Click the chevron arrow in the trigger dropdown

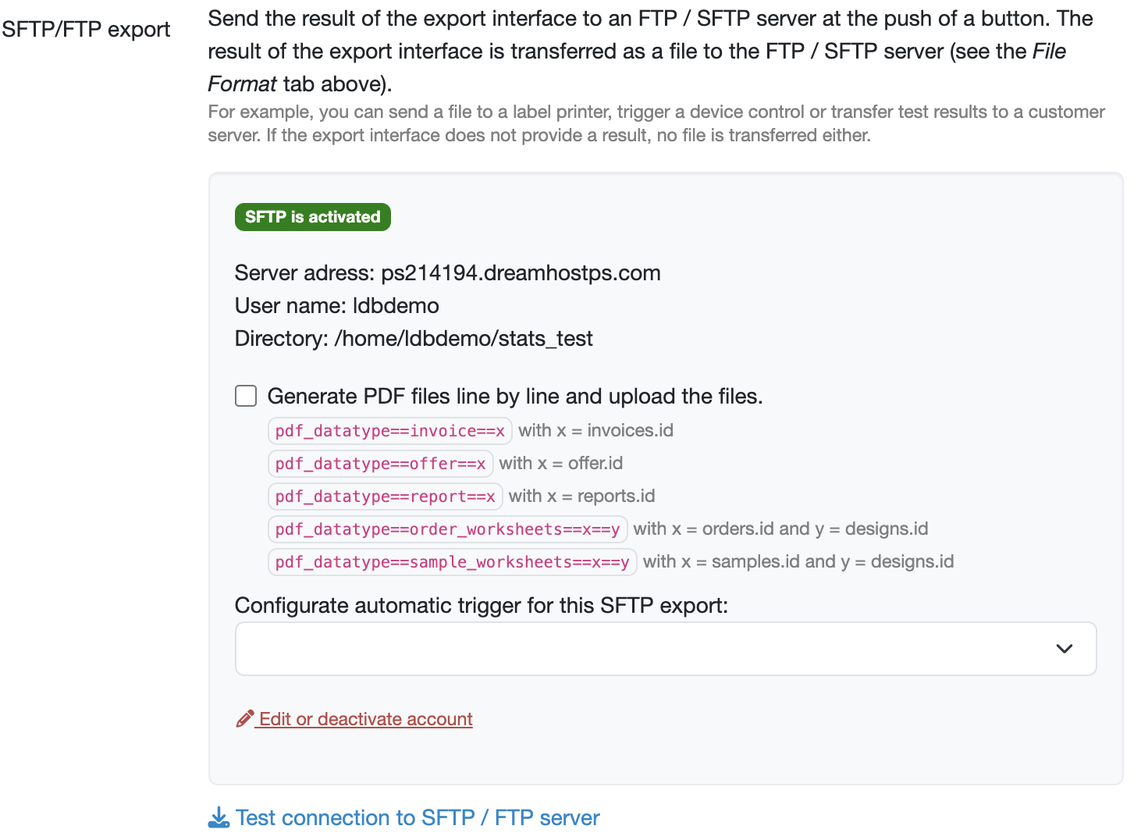1064,649
